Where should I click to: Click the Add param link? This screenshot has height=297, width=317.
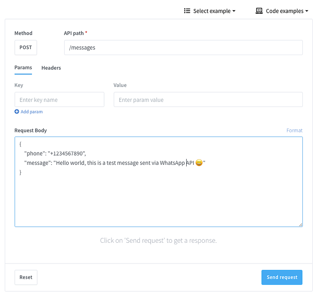pyautogui.click(x=31, y=112)
